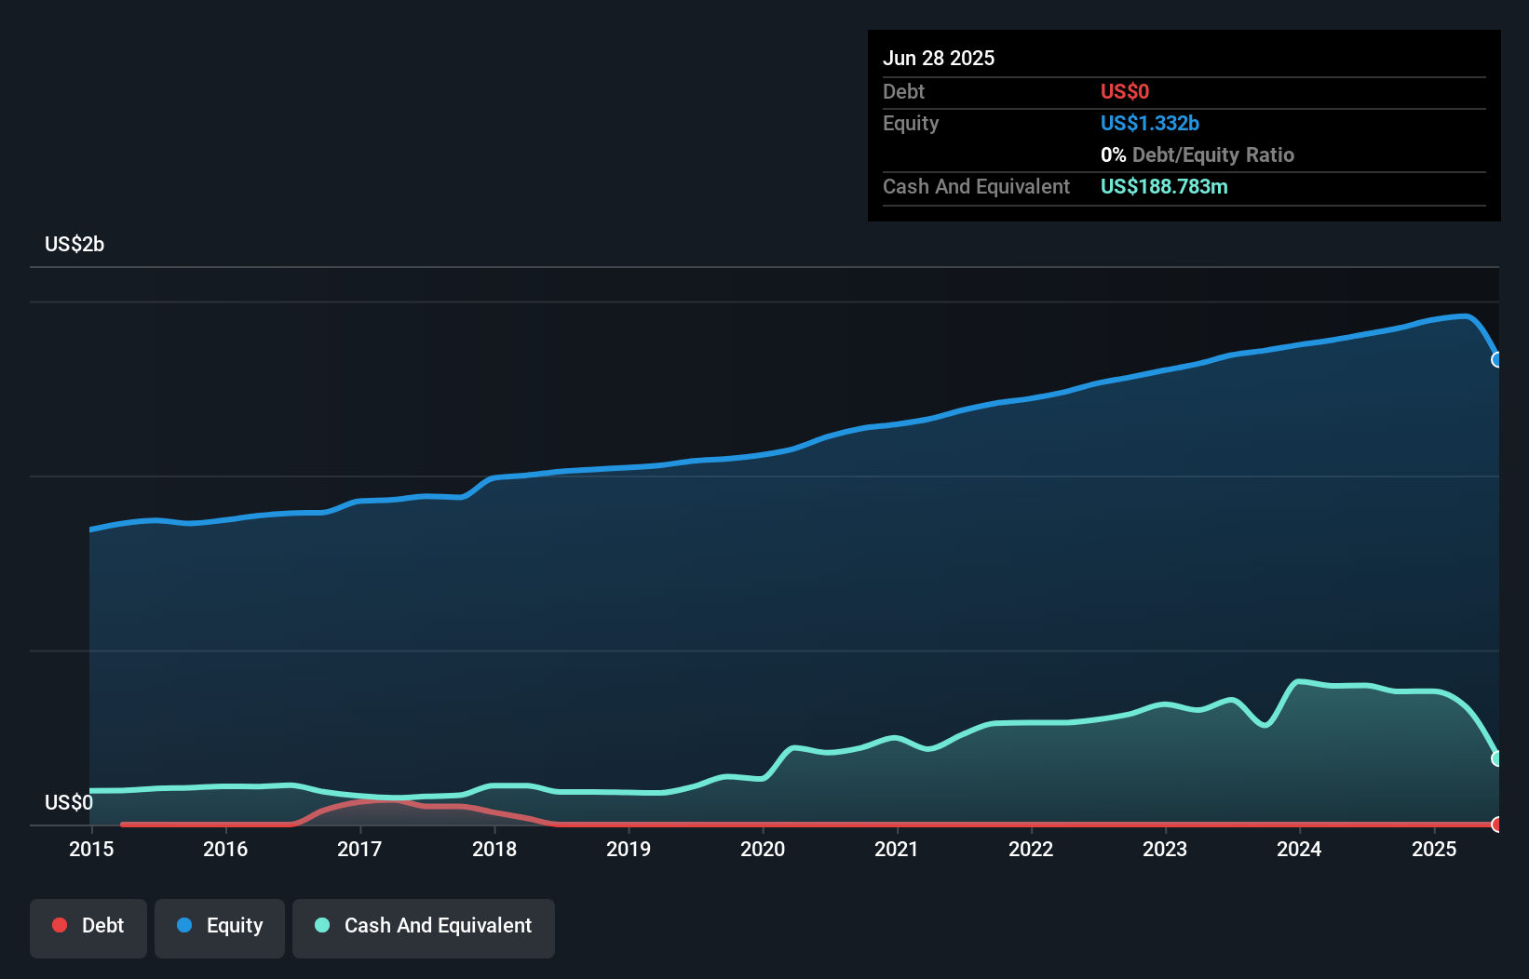This screenshot has width=1529, height=979.
Task: Click the 2023 x-axis label
Action: click(1165, 849)
